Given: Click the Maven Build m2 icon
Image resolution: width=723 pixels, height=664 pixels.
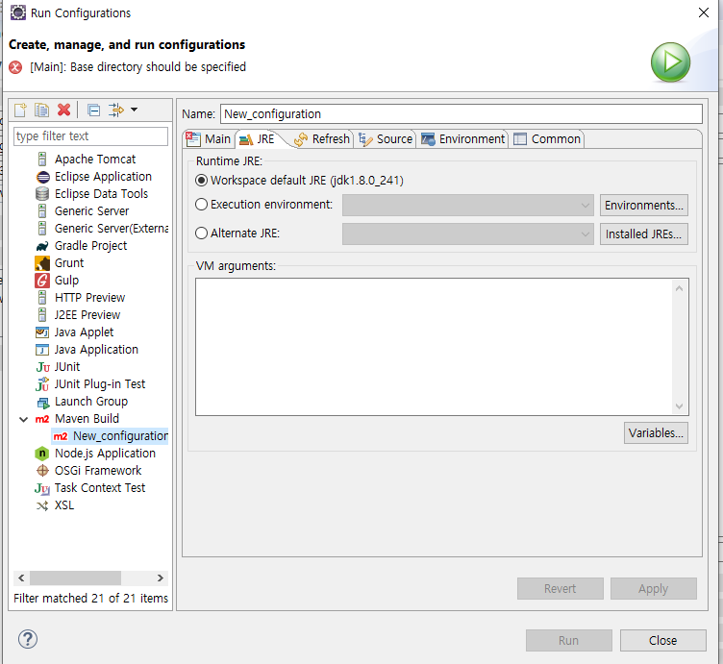Looking at the screenshot, I should tap(42, 419).
